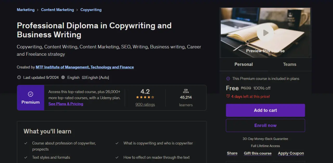Click 'What is copywriting and who is copywriter'
This screenshot has height=163, width=333.
[x=158, y=143]
